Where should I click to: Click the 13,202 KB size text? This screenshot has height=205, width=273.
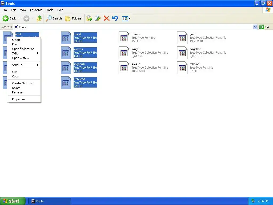(196, 41)
